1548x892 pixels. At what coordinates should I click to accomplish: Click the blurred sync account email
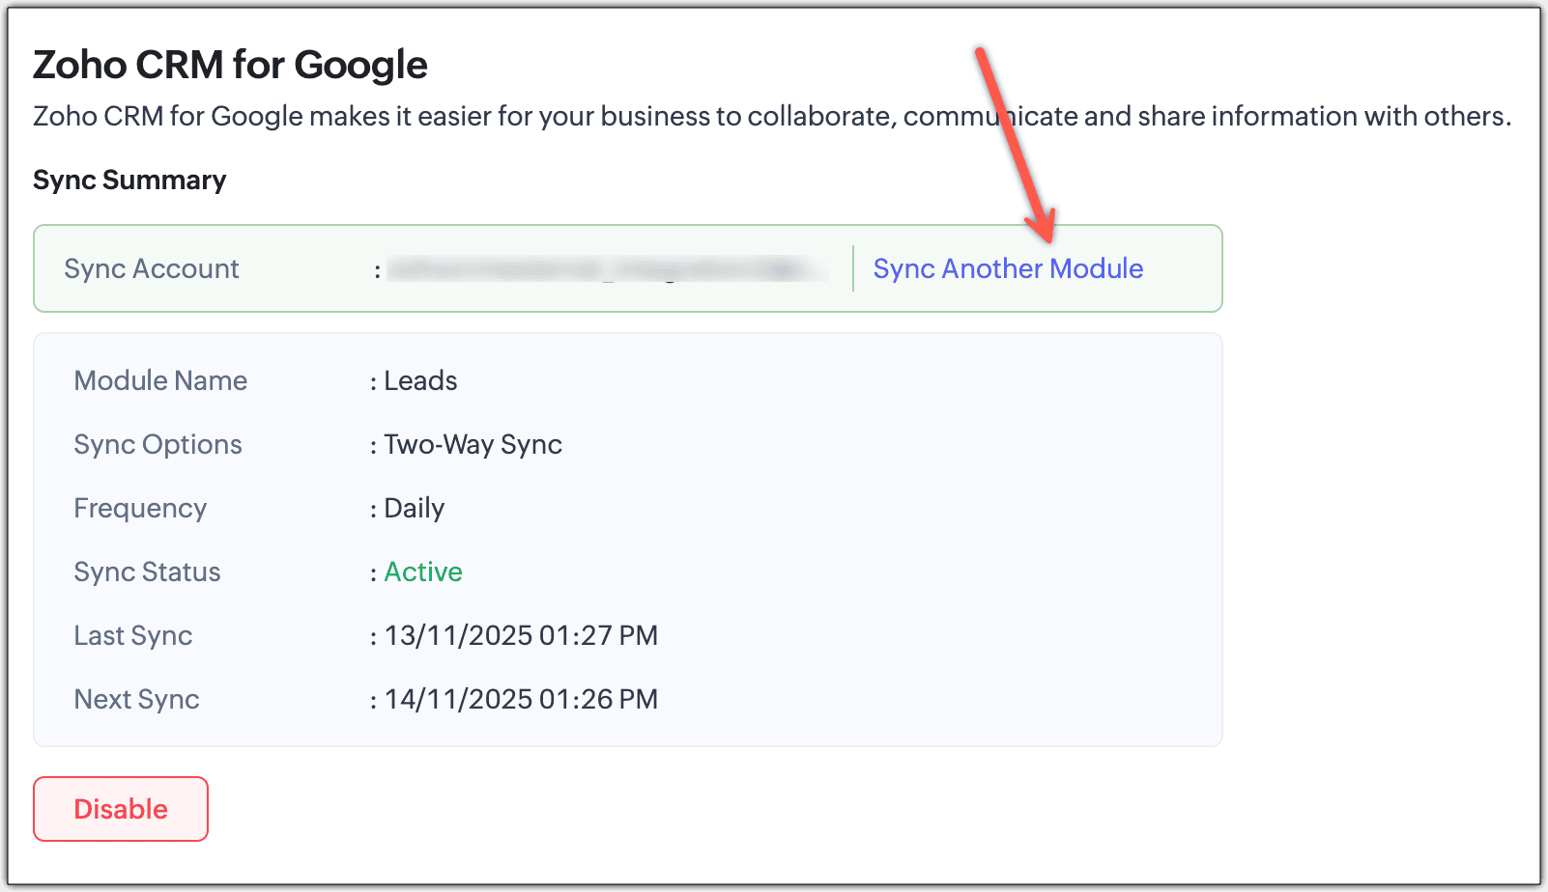tap(607, 268)
